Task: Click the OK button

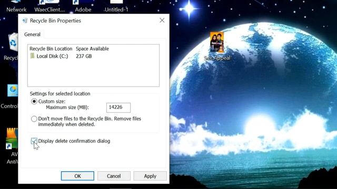Action: point(77,176)
